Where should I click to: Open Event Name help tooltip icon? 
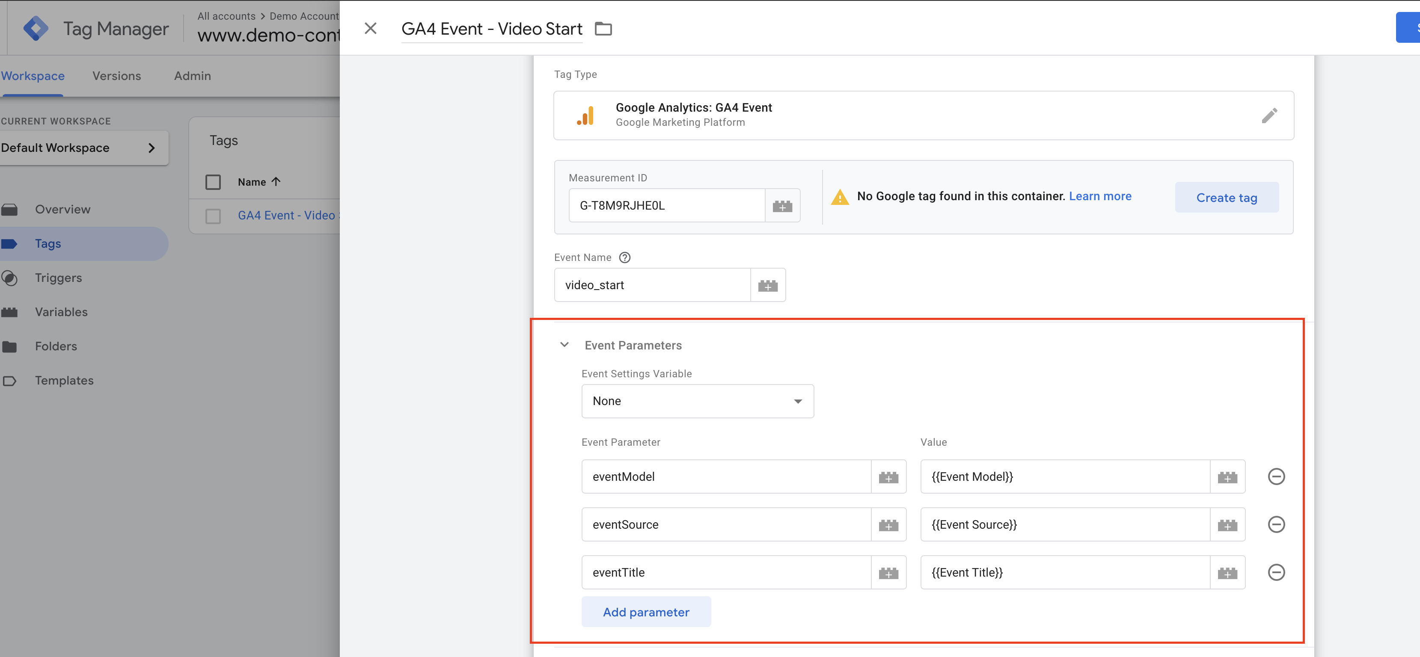click(x=624, y=258)
